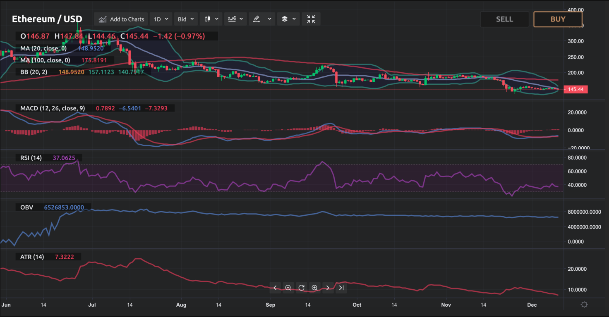Click the Add to Charts button

(121, 19)
